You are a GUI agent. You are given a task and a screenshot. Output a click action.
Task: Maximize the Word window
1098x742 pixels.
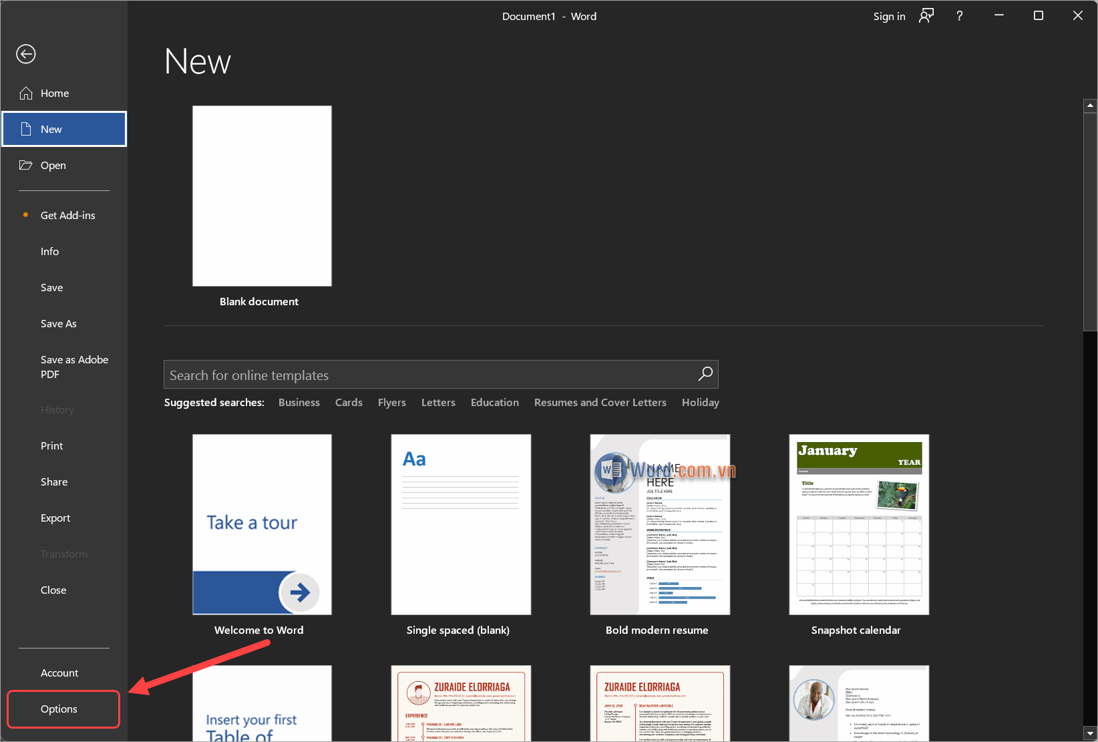(x=1039, y=16)
